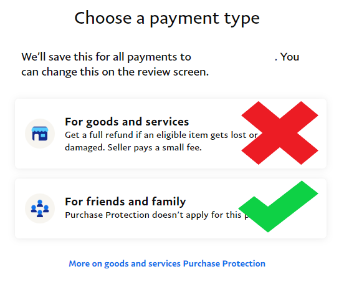344x284 pixels.
Task: Select the 'For friends and family' heading
Action: click(x=125, y=202)
